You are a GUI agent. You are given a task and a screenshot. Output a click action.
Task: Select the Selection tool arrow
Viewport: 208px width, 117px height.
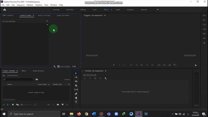(76, 73)
